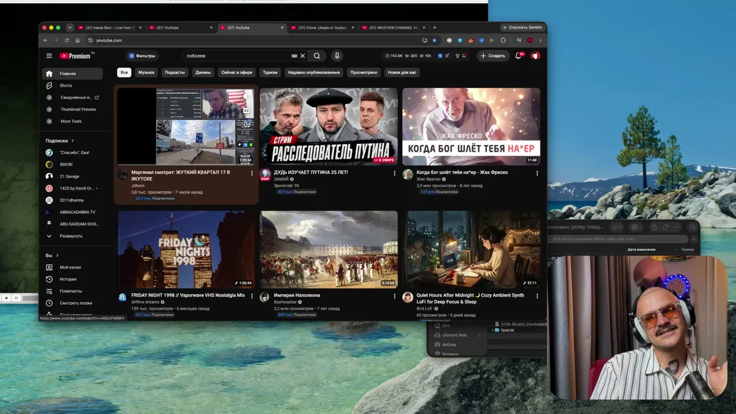Open More Tools in sidebar
The height and width of the screenshot is (414, 736).
point(72,121)
